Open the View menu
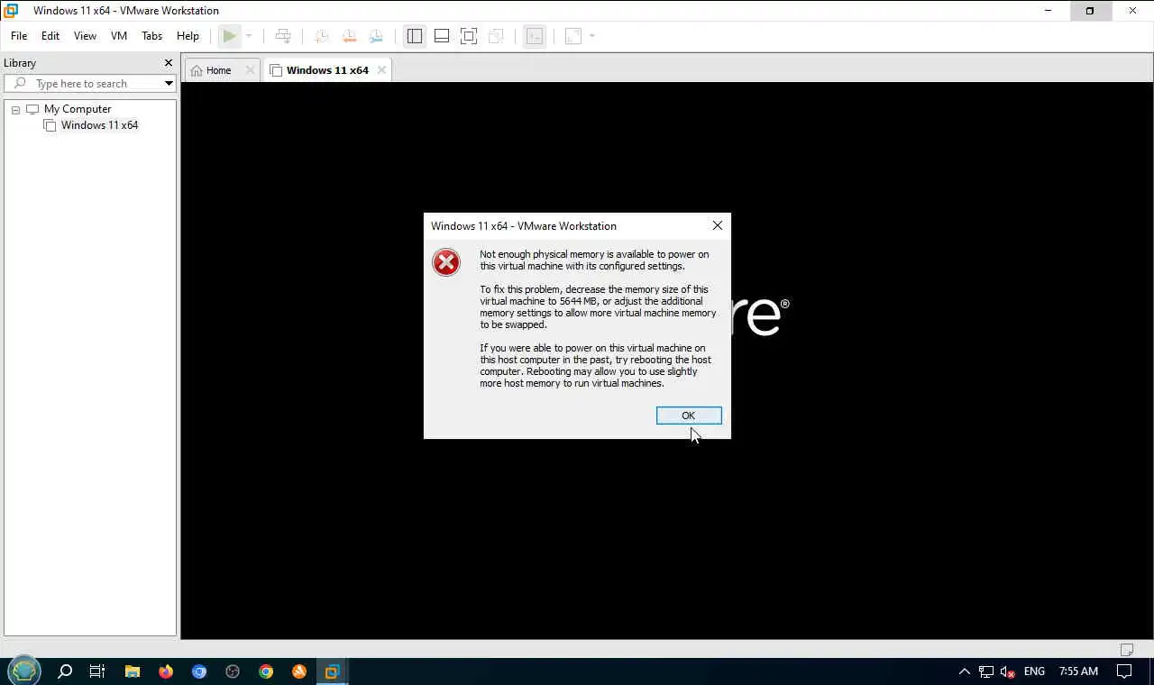The image size is (1154, 685). [x=85, y=36]
